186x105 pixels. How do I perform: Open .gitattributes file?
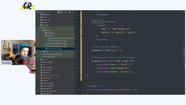46,70
